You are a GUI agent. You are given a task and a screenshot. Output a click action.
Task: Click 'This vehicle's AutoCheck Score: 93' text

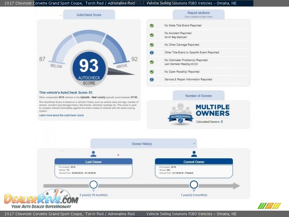click(x=66, y=93)
